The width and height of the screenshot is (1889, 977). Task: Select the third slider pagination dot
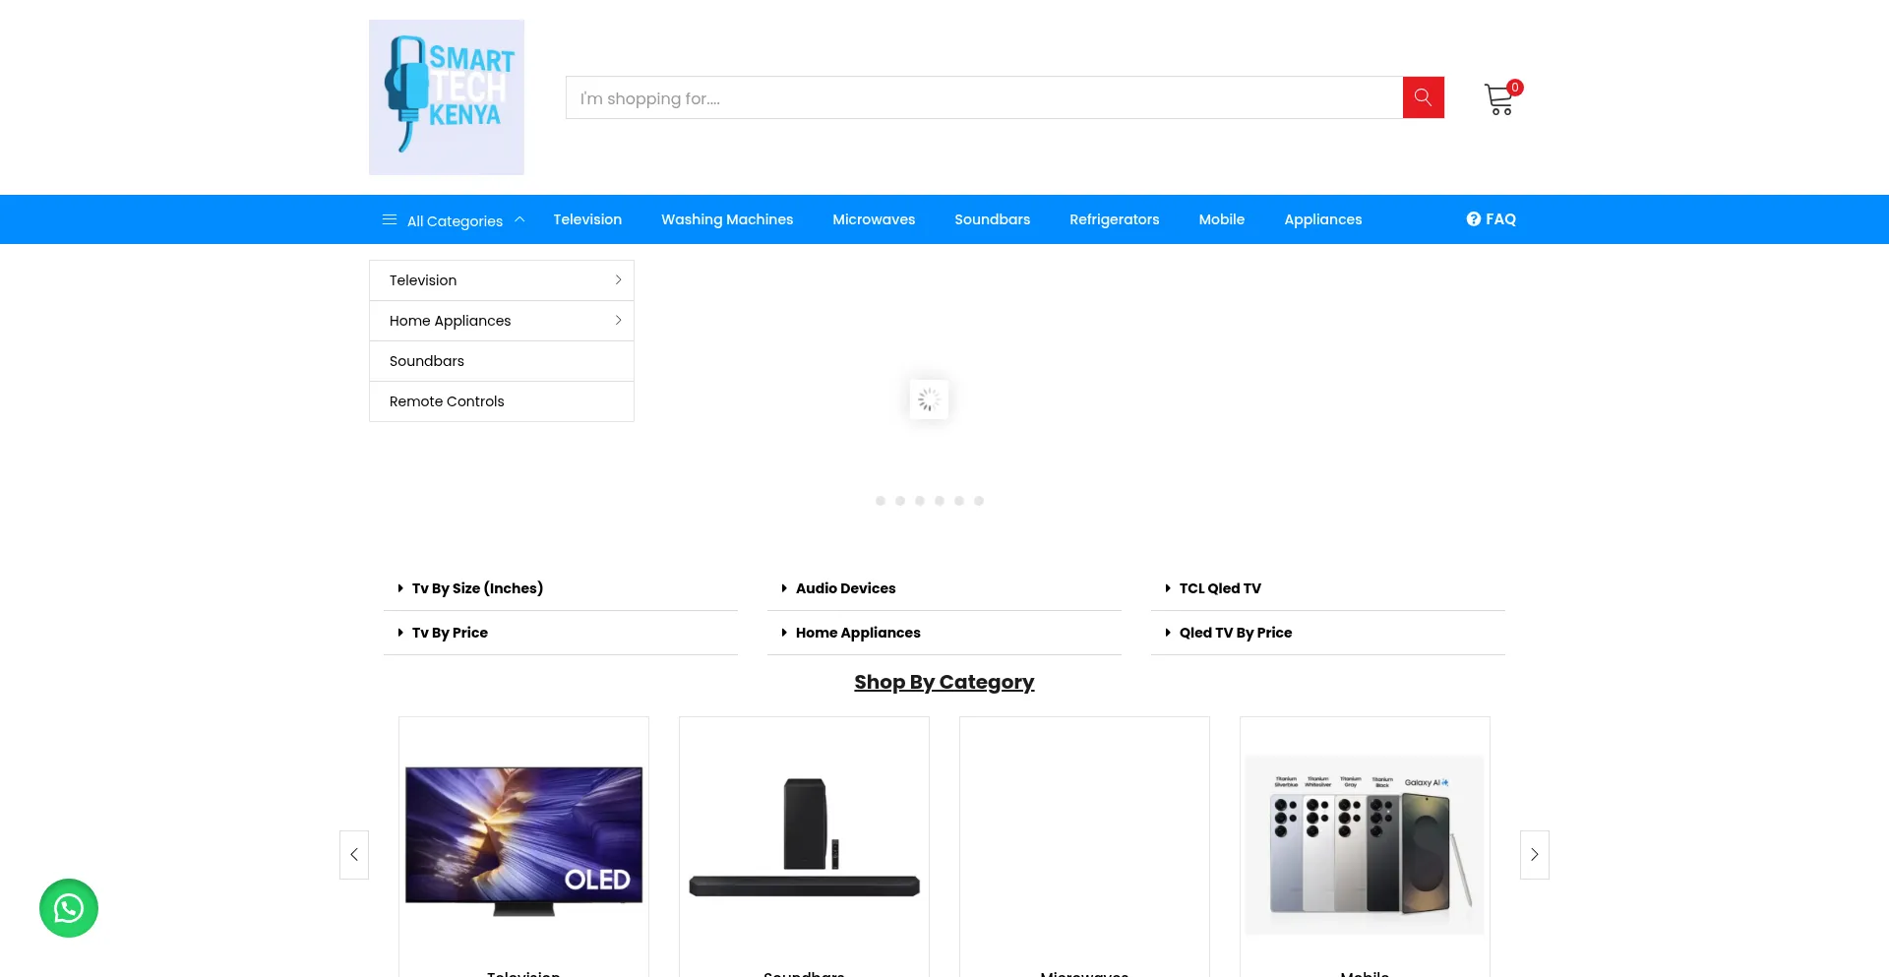(x=920, y=501)
